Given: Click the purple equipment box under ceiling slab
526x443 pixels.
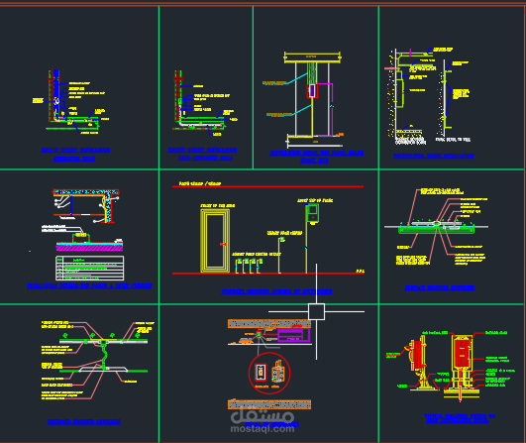Looking at the screenshot, I should (x=293, y=335).
